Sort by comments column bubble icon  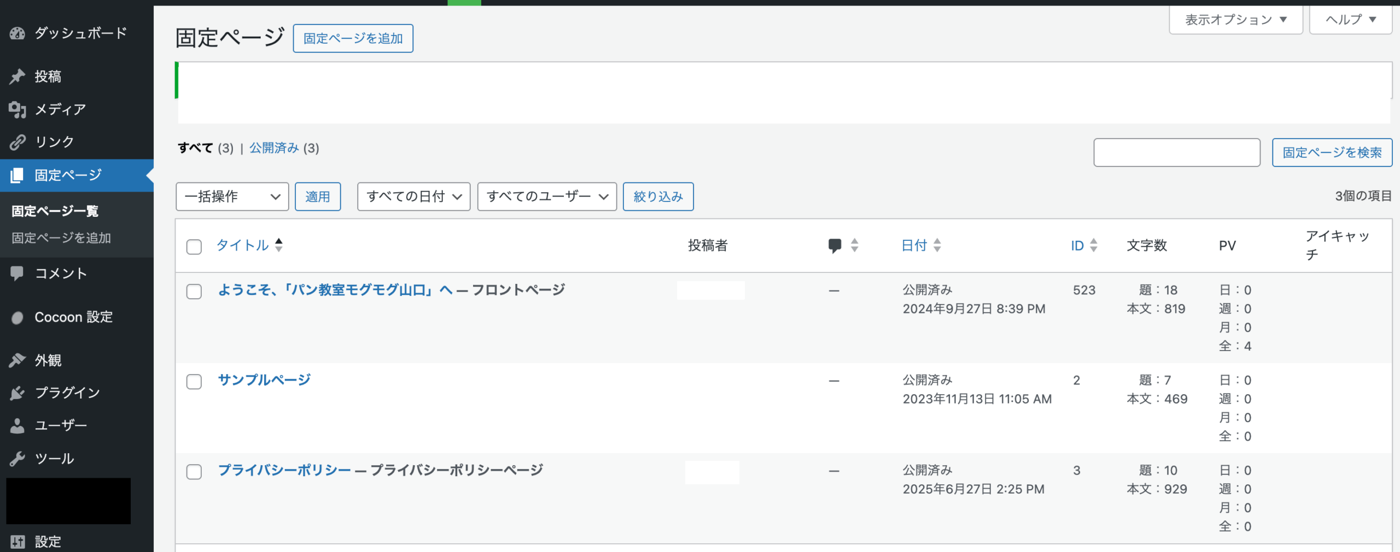click(x=835, y=245)
